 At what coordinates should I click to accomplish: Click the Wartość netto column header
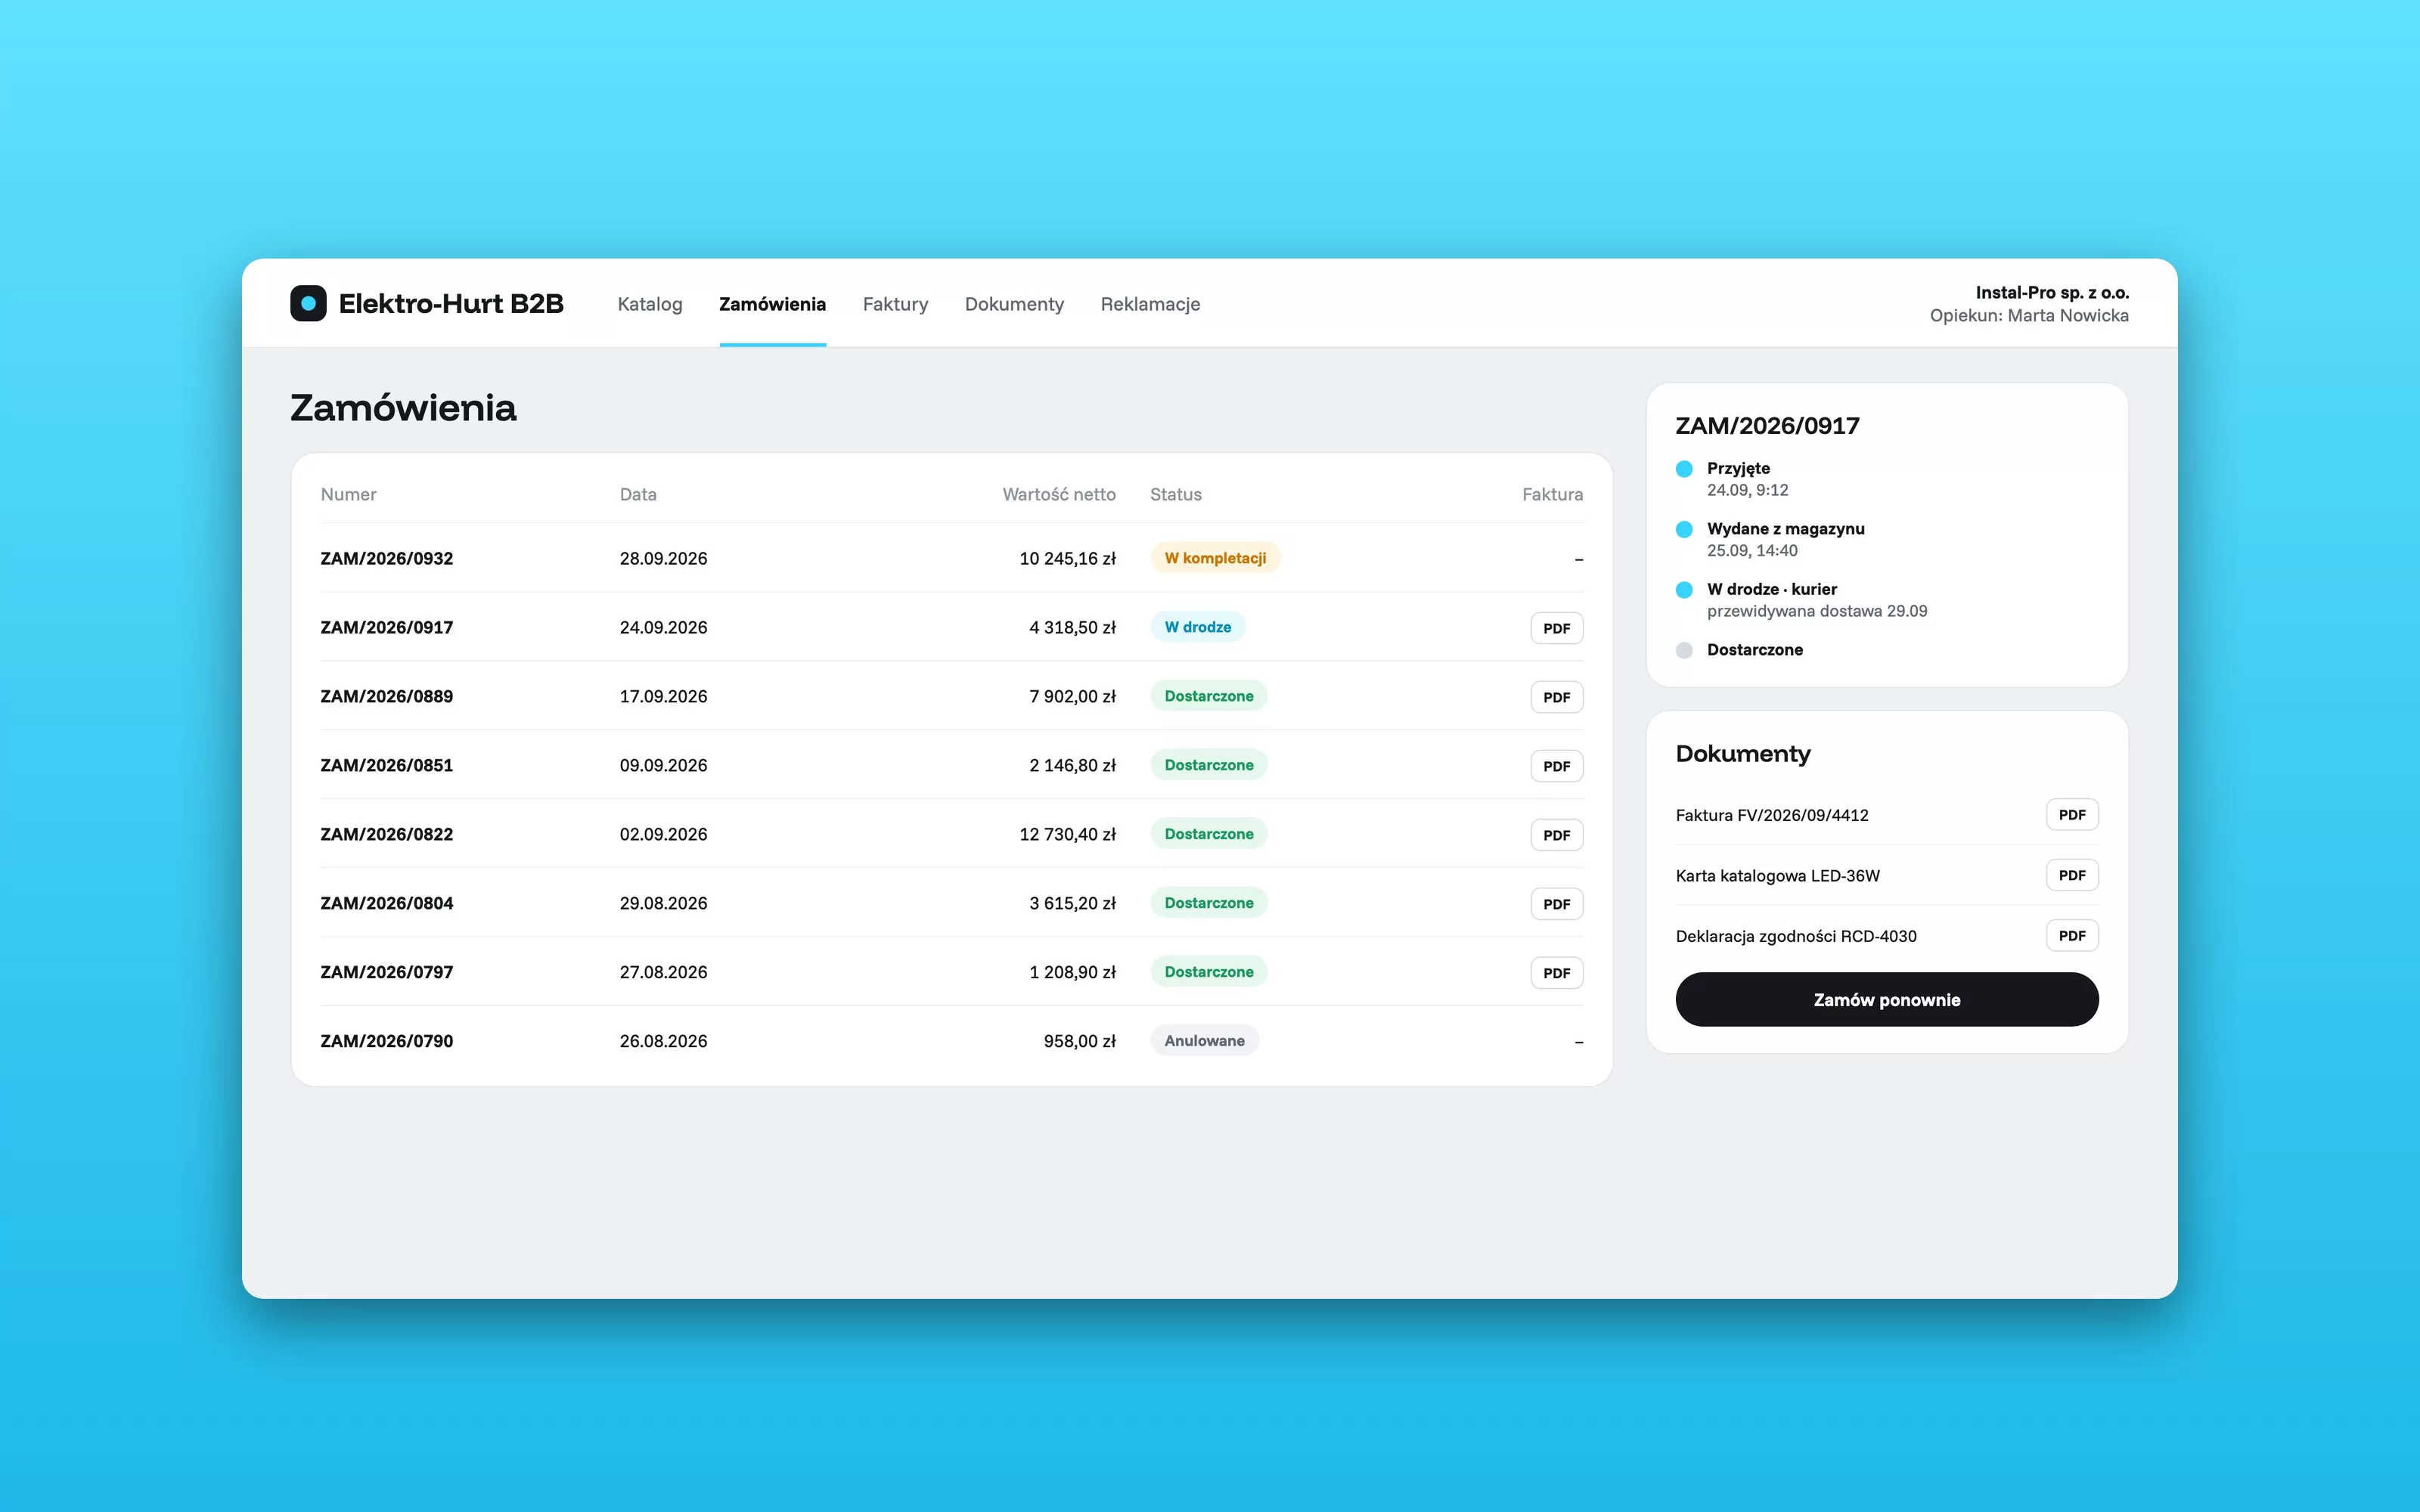pyautogui.click(x=1059, y=494)
